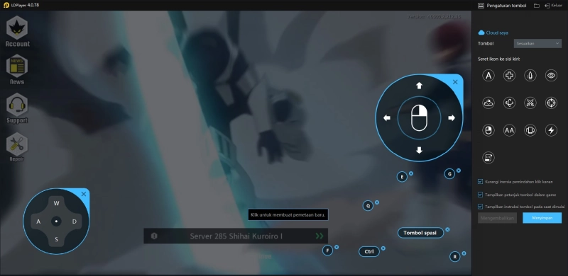This screenshot has width=568, height=276.
Task: Toggle 'Tampilkan instruksi tombol pada saat dimulai'
Action: pos(481,207)
